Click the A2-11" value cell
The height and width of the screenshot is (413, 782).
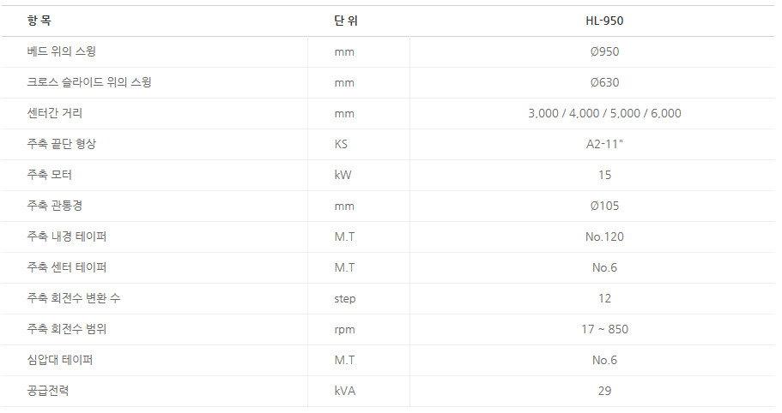604,144
